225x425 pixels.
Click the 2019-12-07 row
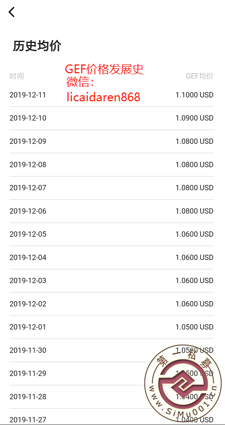pyautogui.click(x=111, y=188)
